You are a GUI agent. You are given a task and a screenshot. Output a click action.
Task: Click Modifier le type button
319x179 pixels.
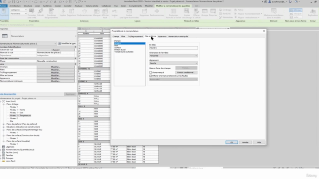point(67,44)
